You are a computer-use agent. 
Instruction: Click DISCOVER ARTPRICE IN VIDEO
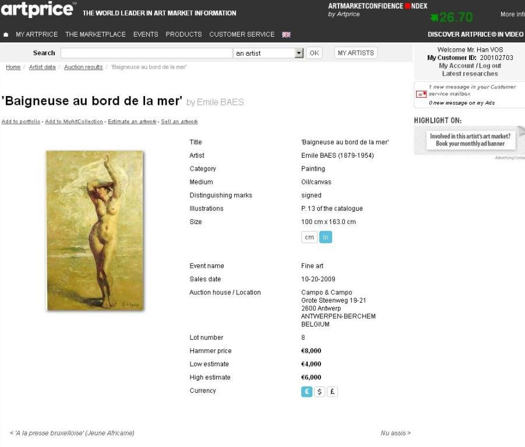pos(475,34)
